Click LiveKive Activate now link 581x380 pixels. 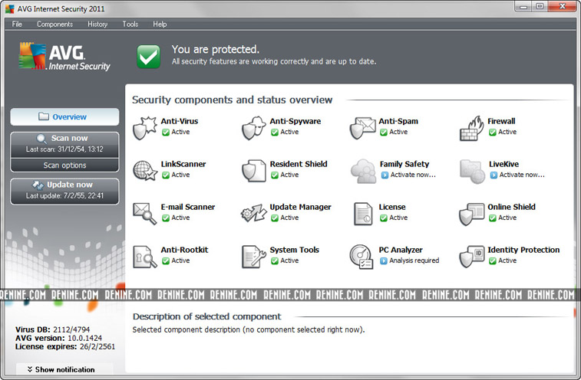(x=522, y=175)
